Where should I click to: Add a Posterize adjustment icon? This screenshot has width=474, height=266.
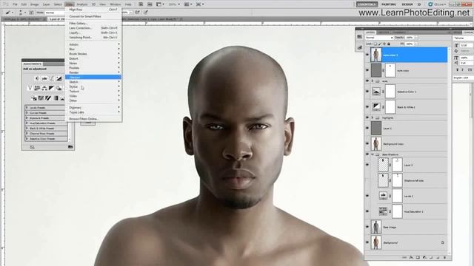[x=41, y=98]
